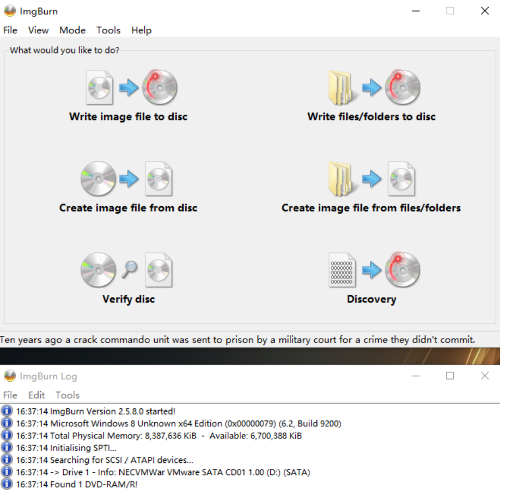This screenshot has height=494, width=505.
Task: Click the Create image from files/folders icon
Action: pyautogui.click(x=372, y=179)
